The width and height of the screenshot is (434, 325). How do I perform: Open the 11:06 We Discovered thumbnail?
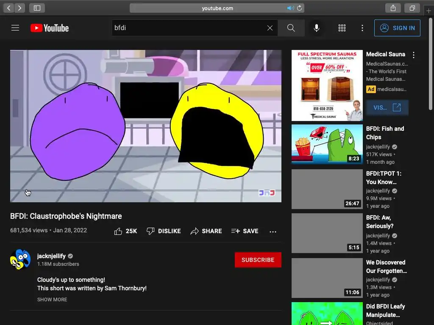(327, 278)
